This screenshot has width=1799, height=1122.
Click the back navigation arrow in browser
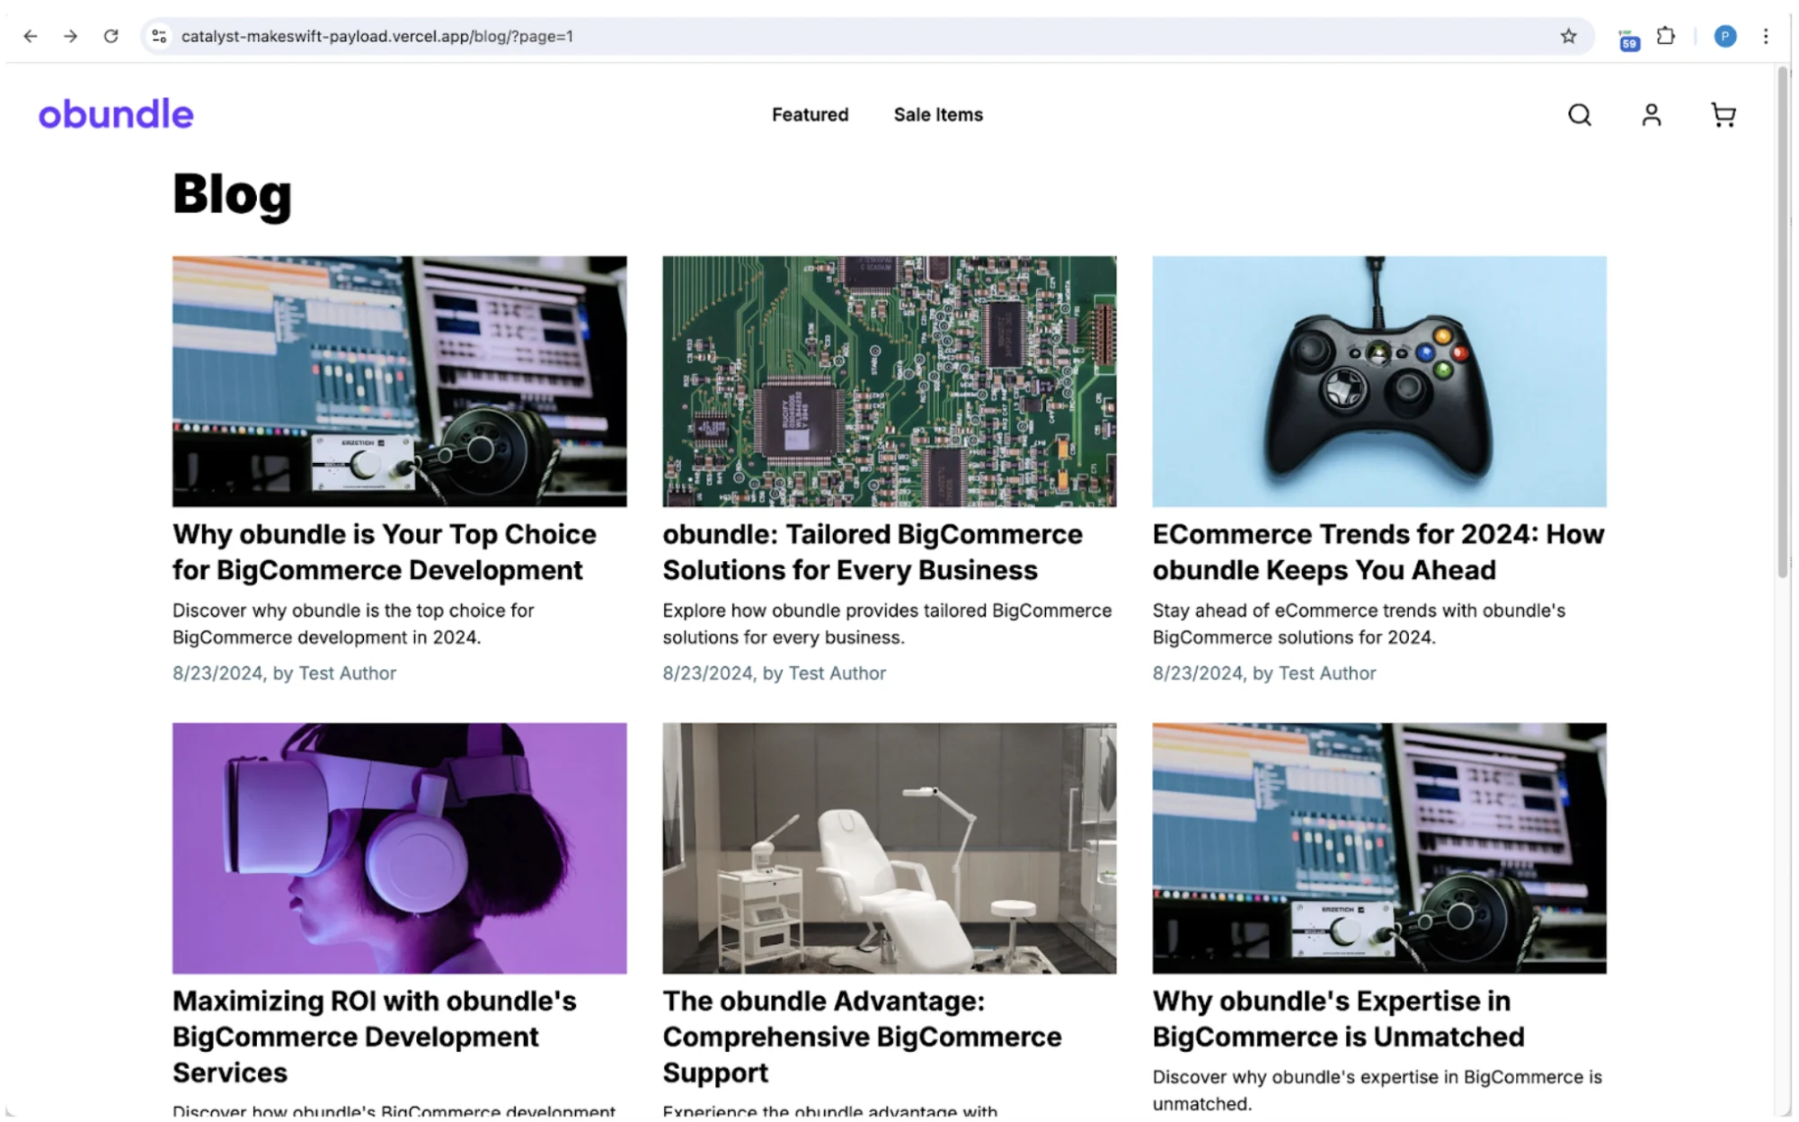tap(31, 36)
